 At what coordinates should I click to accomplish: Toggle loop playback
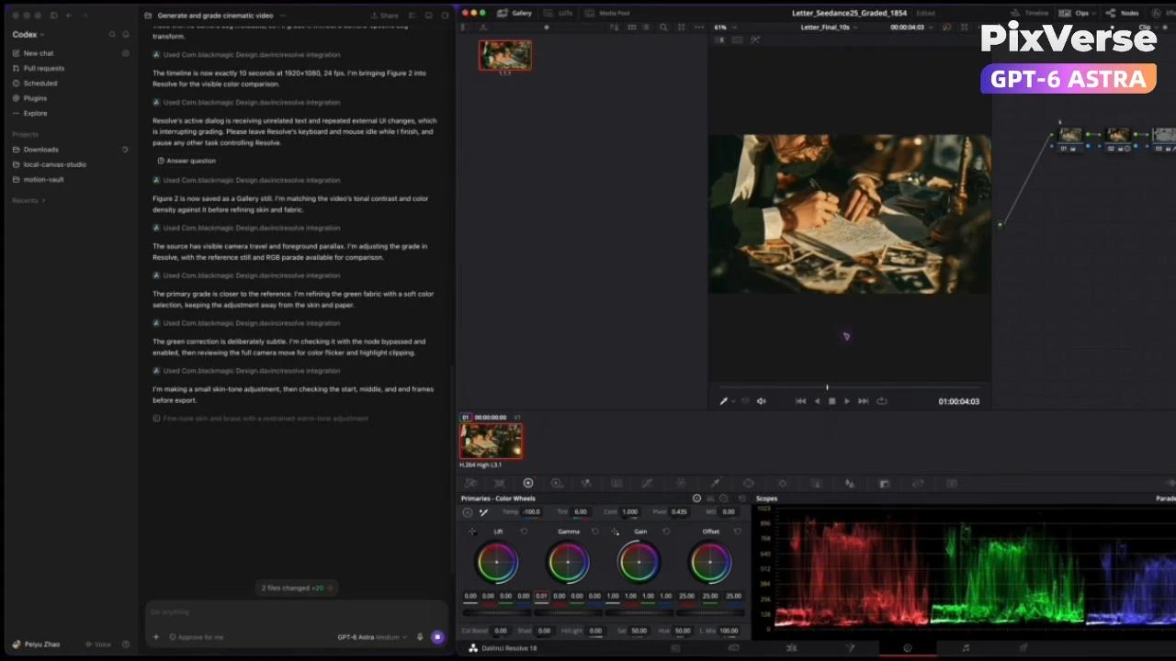(882, 401)
